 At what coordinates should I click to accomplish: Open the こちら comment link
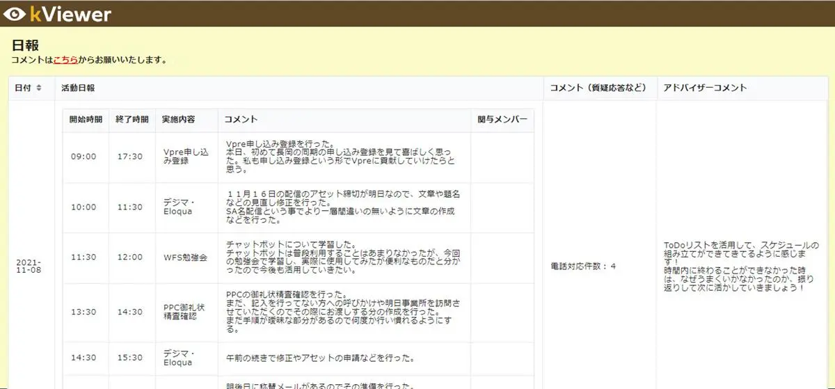(65, 60)
